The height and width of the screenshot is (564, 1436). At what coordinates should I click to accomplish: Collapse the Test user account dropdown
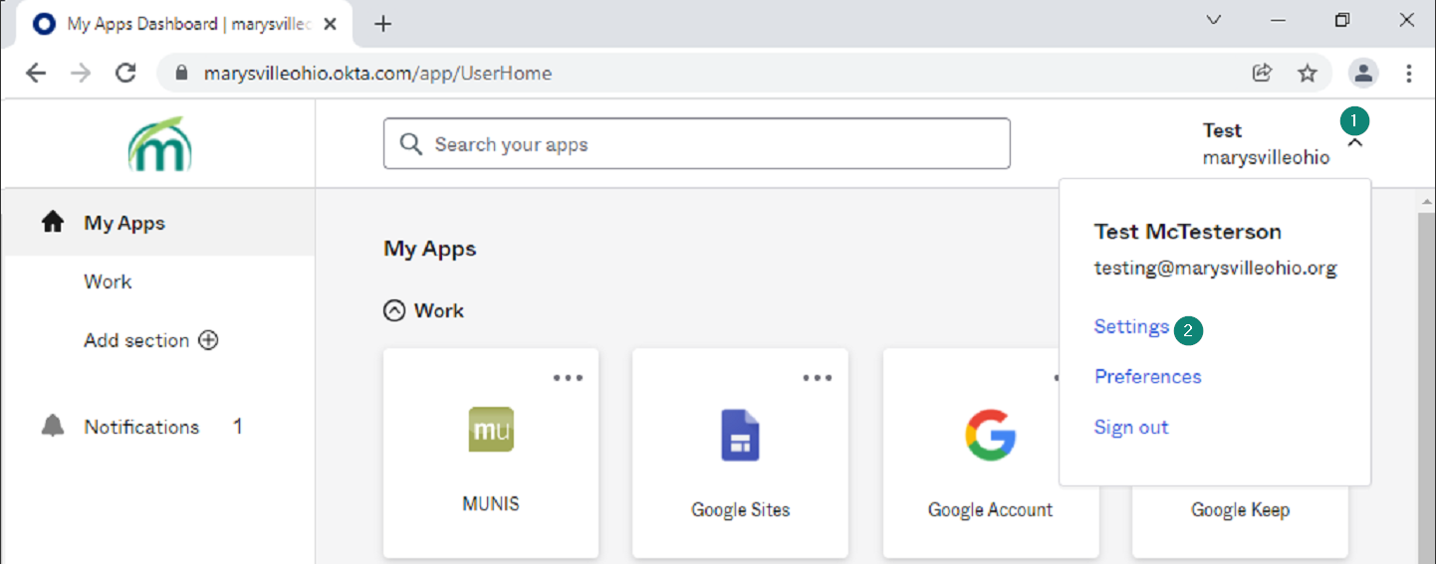coord(1354,144)
